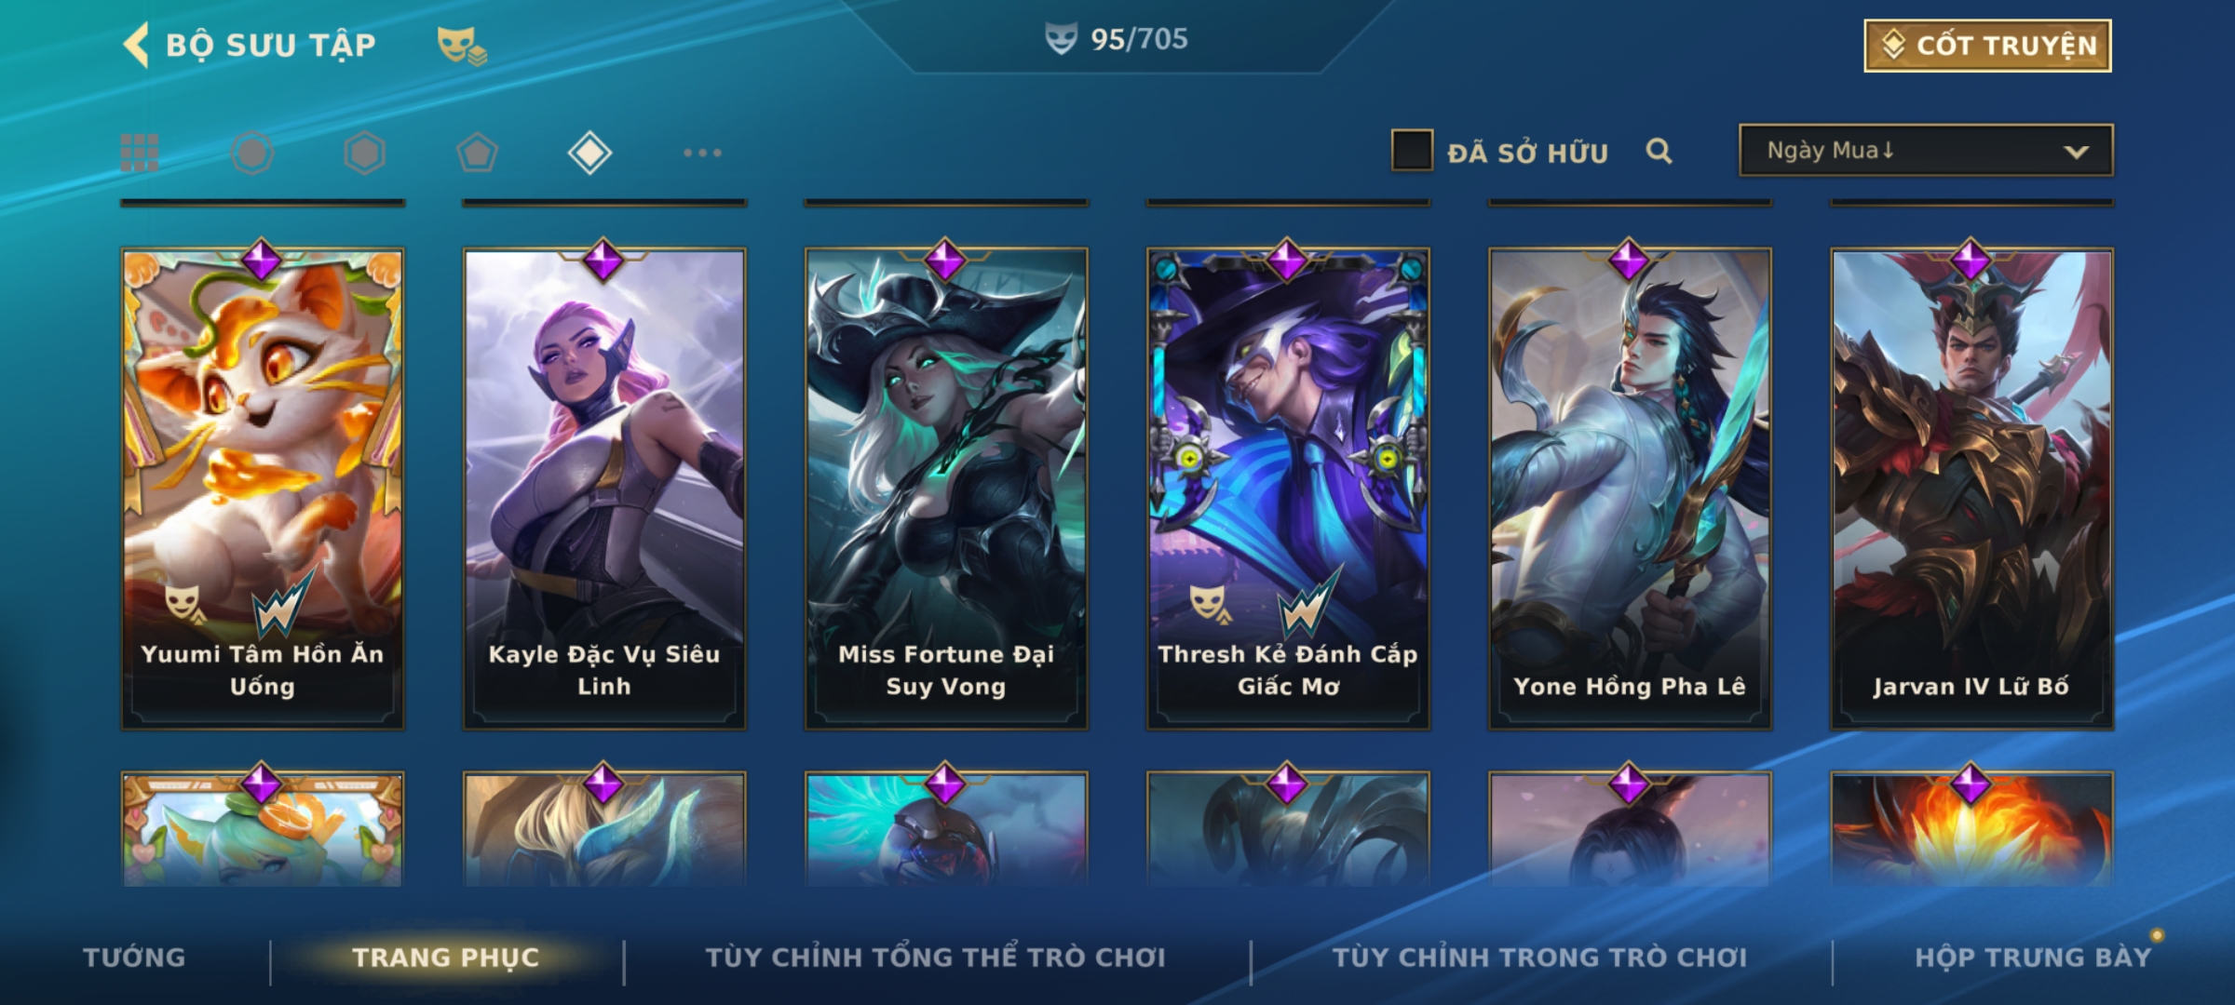Select the Yuumi Tâm Hồn Ăn Uống skin card
This screenshot has height=1005, width=2235.
pos(263,489)
